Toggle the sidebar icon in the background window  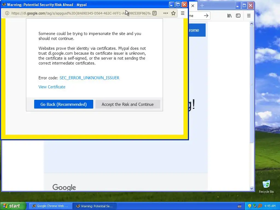pyautogui.click(x=238, y=16)
